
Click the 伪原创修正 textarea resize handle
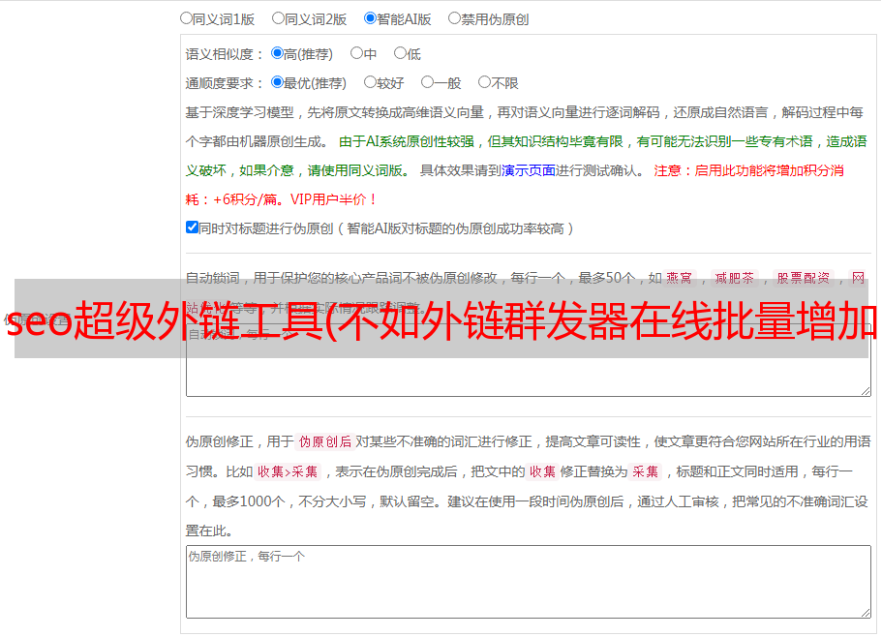pyautogui.click(x=866, y=612)
